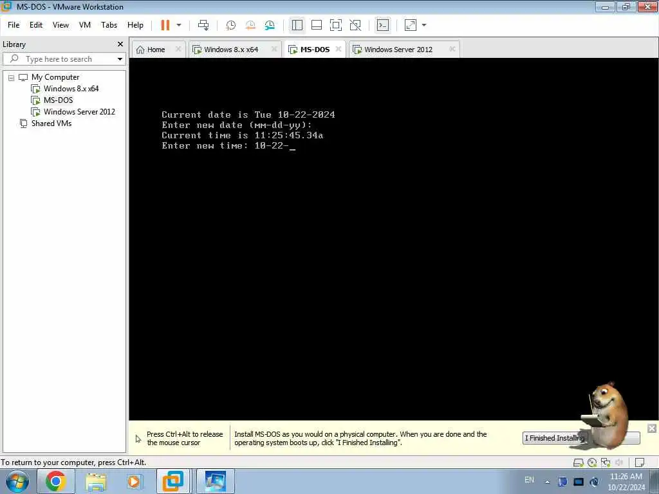Close the Windows 8.x x64 tab
The height and width of the screenshot is (494, 659).
(x=274, y=49)
